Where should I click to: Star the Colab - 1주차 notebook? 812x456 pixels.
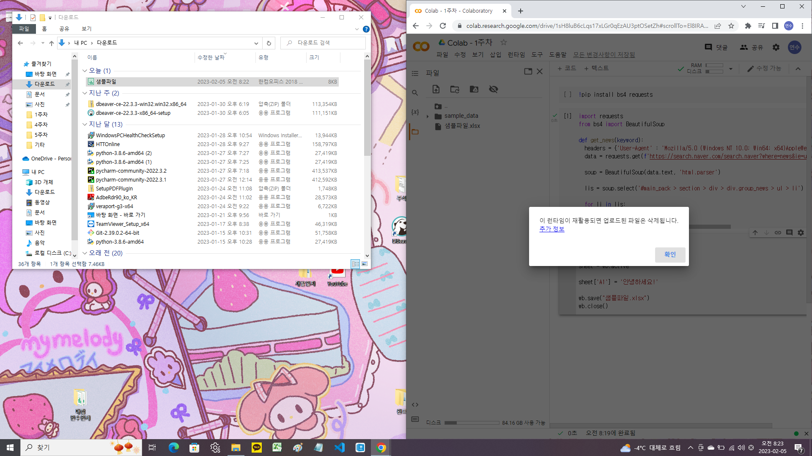pos(503,42)
